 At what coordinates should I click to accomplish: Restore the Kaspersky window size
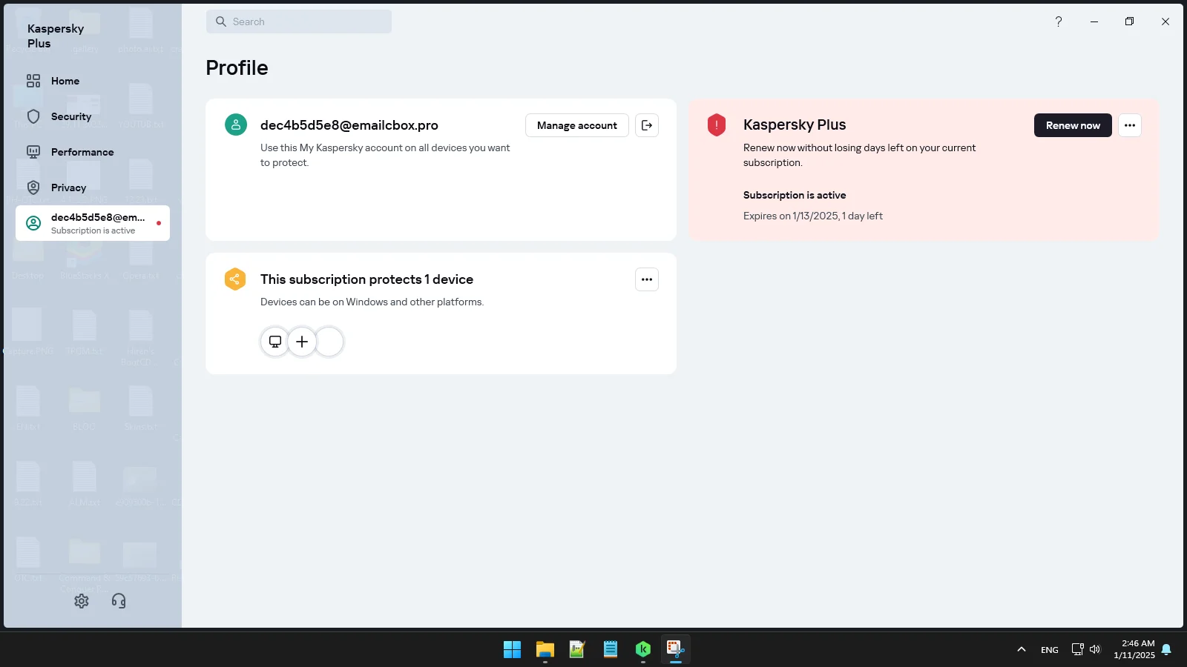[1129, 21]
